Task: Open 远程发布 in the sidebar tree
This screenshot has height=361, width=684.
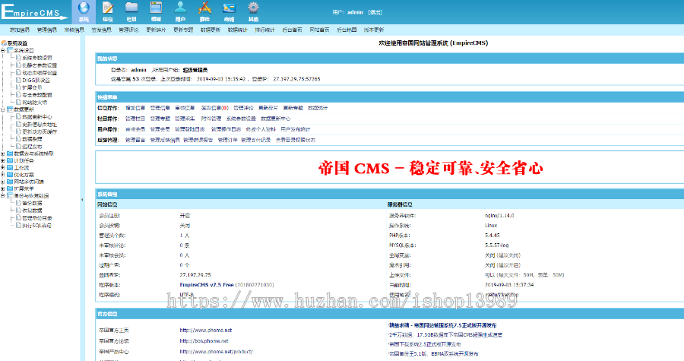Action: [32, 147]
